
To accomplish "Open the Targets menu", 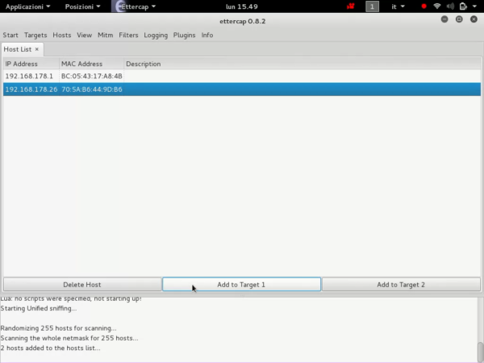I will tap(35, 35).
